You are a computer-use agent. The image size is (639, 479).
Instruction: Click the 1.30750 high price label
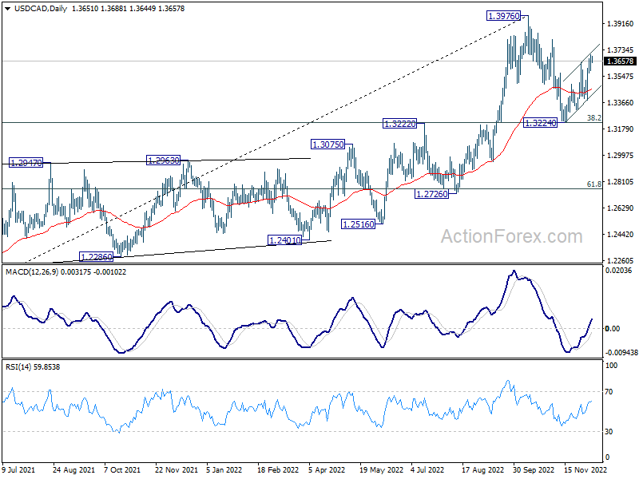pyautogui.click(x=329, y=145)
